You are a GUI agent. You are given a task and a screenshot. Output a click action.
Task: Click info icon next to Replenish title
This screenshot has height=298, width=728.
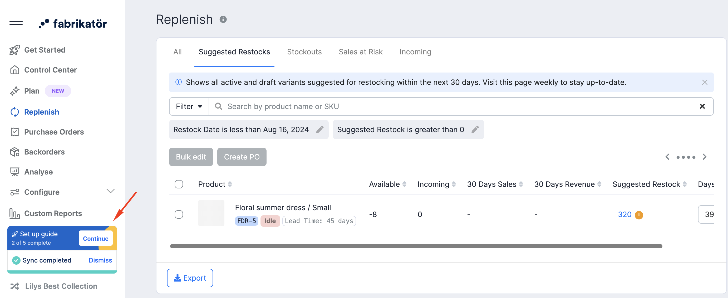coord(223,19)
